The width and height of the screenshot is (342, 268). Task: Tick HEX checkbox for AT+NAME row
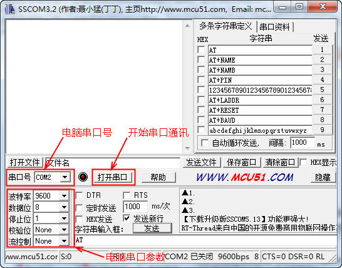201,59
